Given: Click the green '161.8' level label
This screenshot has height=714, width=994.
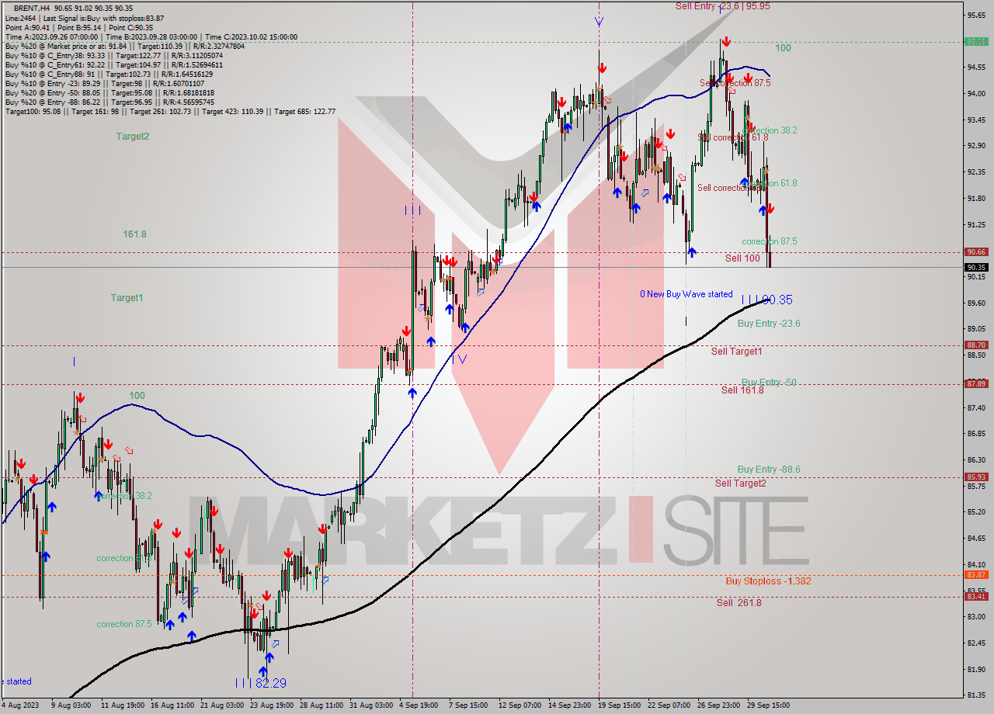Looking at the screenshot, I should click(x=134, y=234).
